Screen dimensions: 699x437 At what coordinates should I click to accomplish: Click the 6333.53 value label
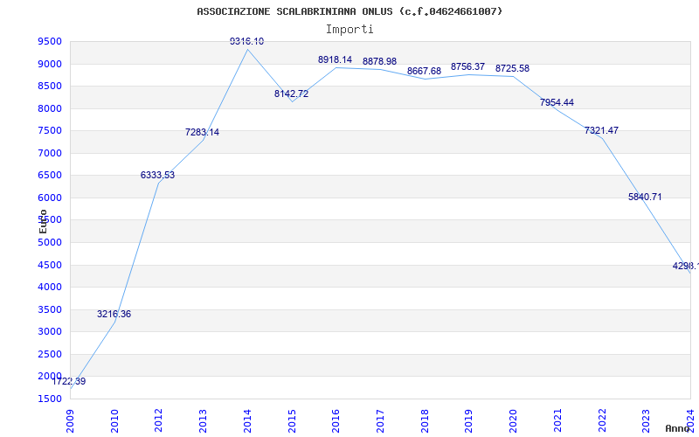pyautogui.click(x=158, y=176)
